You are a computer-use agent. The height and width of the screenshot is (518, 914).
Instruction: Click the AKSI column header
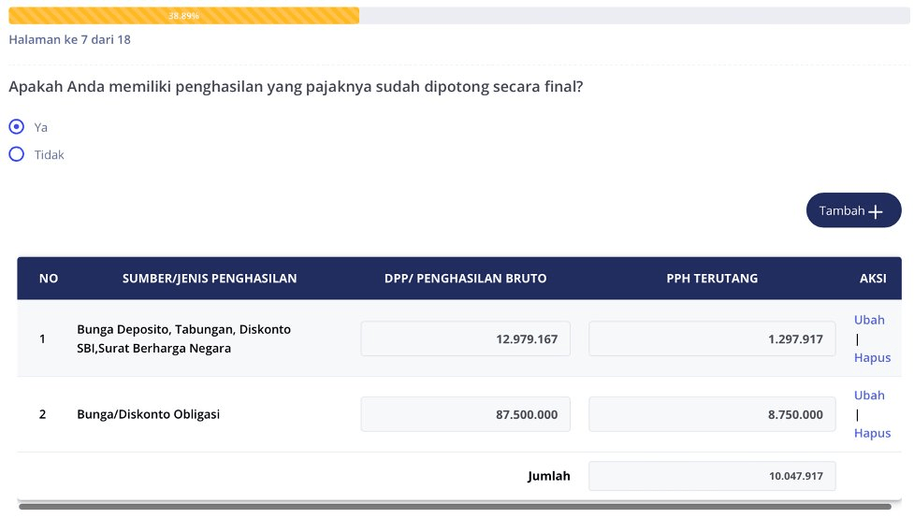872,279
